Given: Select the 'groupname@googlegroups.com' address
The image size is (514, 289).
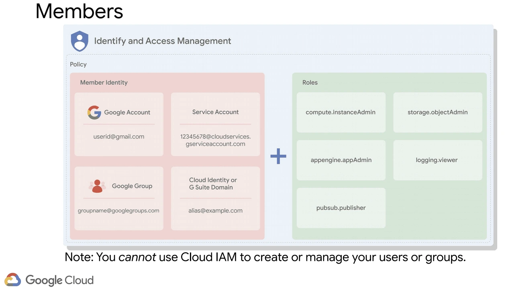Looking at the screenshot, I should click(x=118, y=211).
